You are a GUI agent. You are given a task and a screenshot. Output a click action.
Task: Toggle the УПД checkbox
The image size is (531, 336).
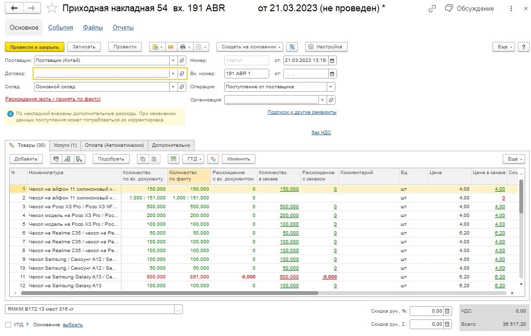pyautogui.click(x=8, y=325)
